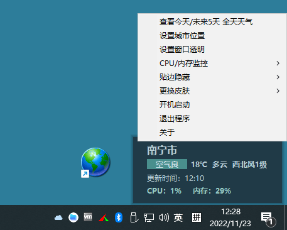
Task: Open network connection tray icon
Action: (149, 217)
